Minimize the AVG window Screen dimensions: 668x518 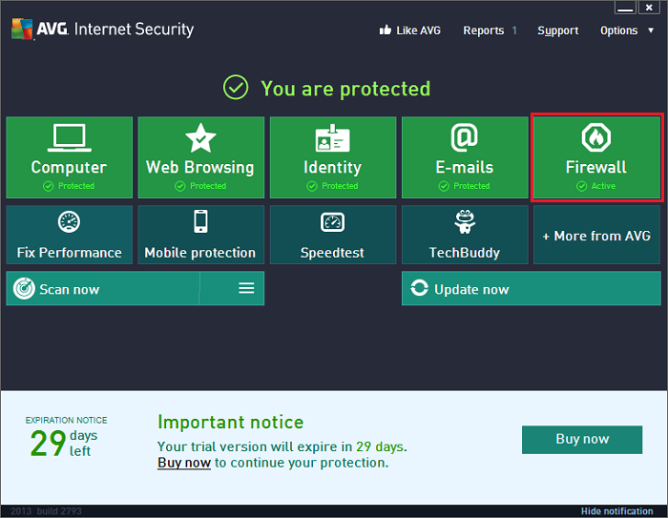click(x=625, y=8)
